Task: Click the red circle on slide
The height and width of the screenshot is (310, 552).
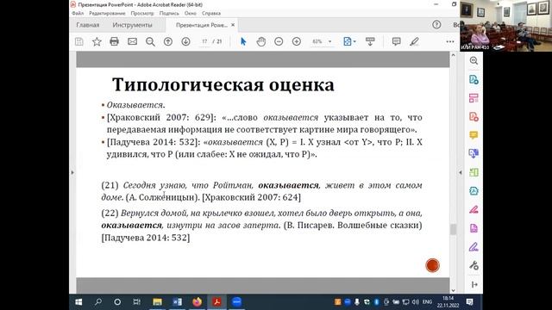Action: pyautogui.click(x=432, y=265)
